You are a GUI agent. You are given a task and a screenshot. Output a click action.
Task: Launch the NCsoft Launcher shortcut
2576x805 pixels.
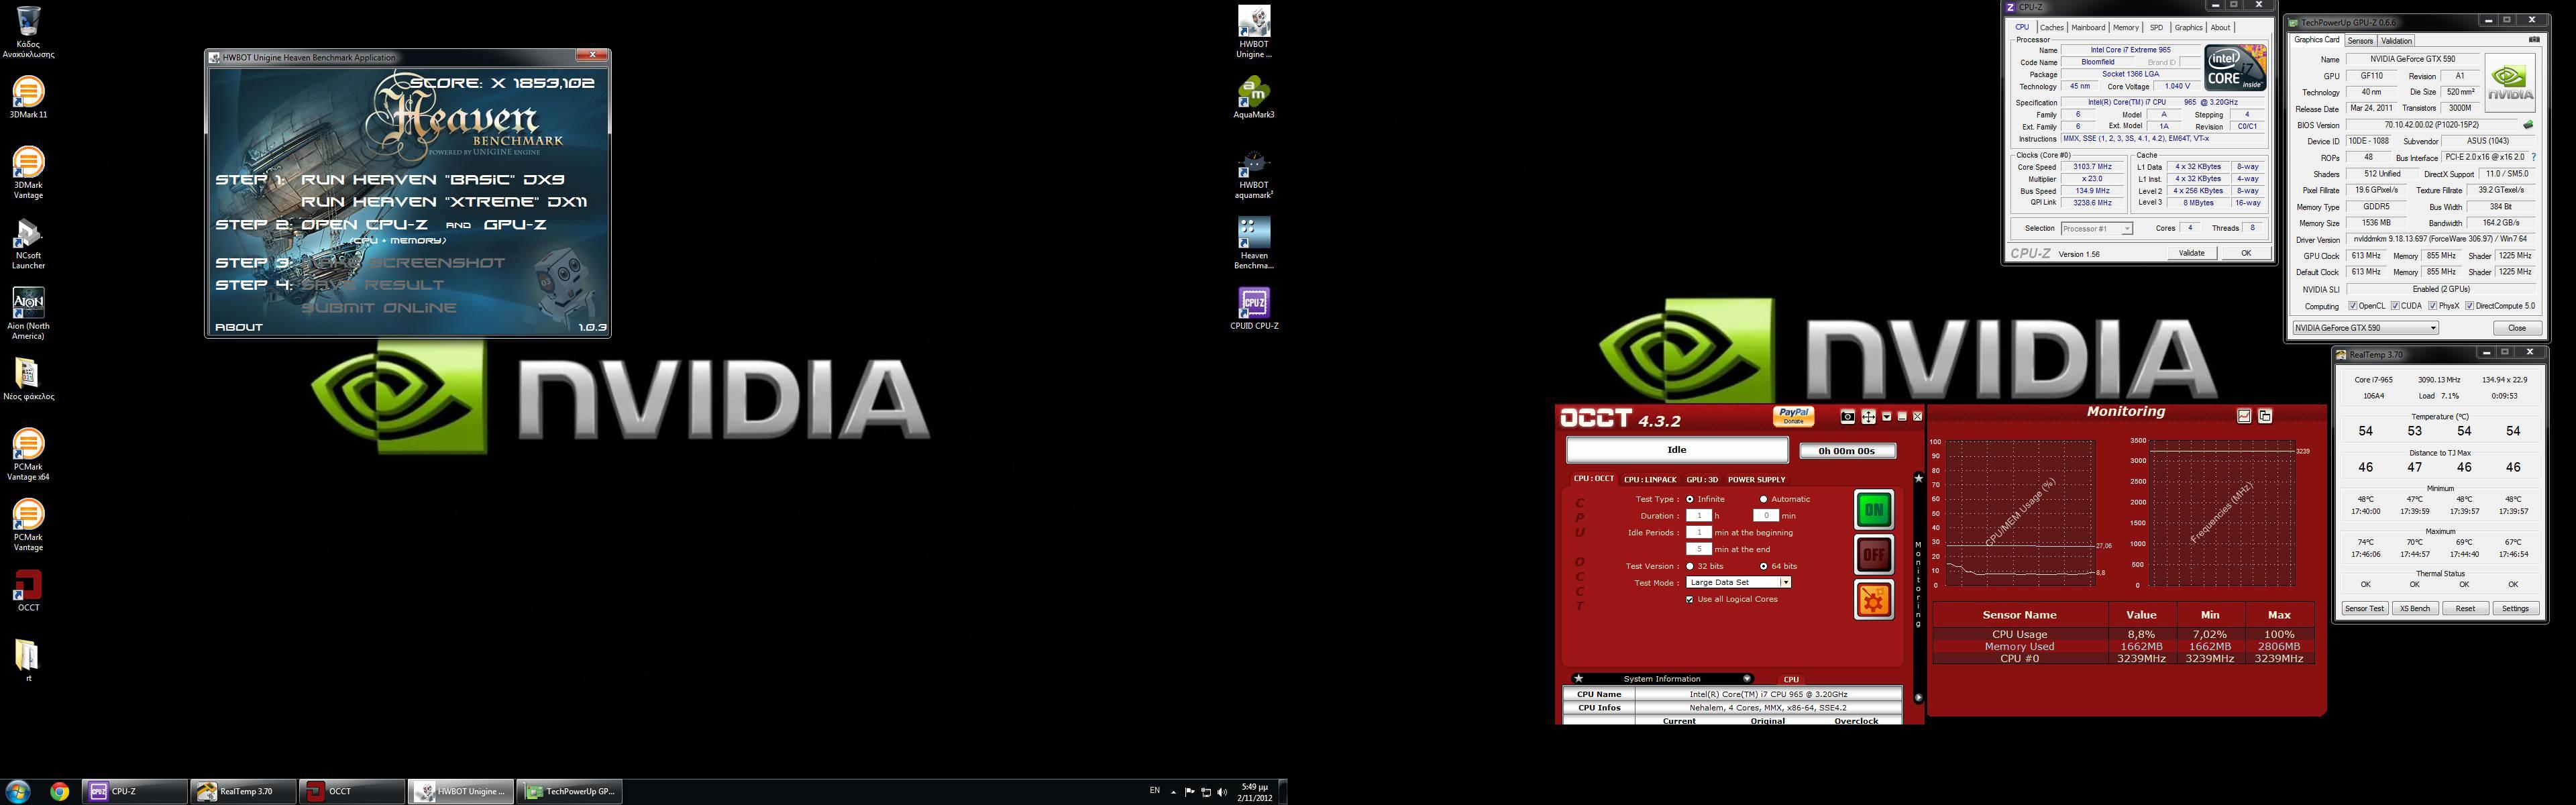pos(28,243)
